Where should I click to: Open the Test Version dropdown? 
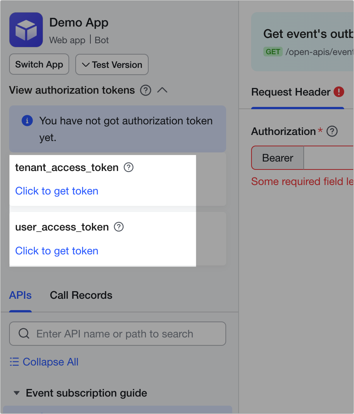tap(112, 64)
